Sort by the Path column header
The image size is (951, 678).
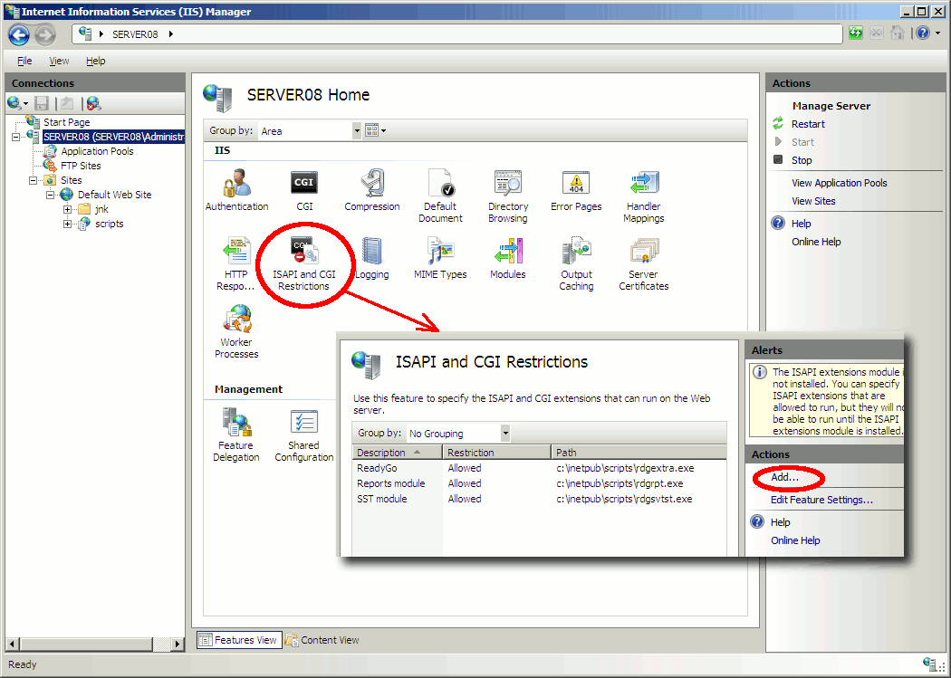click(x=639, y=452)
